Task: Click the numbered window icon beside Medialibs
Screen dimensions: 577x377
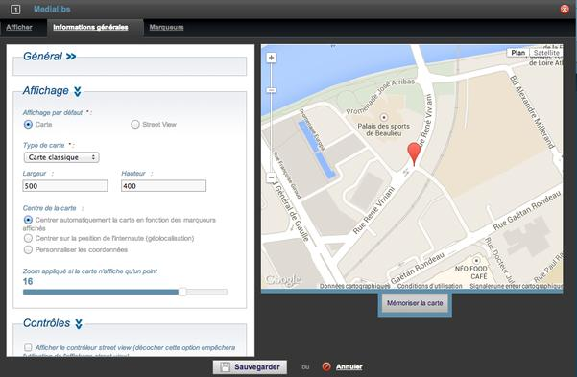Action: point(15,10)
